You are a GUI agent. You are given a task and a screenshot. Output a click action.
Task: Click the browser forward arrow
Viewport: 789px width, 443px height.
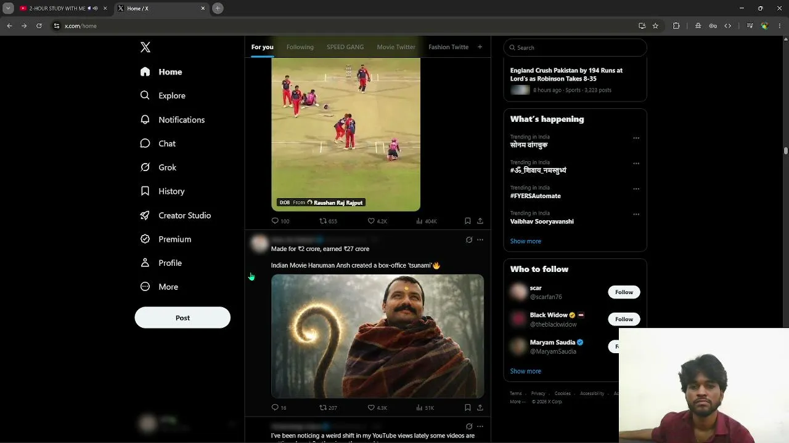24,26
